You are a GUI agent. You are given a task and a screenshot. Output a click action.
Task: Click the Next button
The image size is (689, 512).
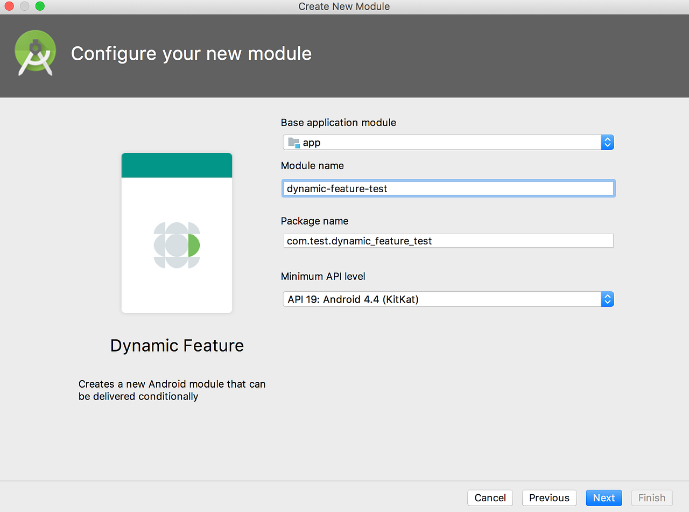coord(603,497)
